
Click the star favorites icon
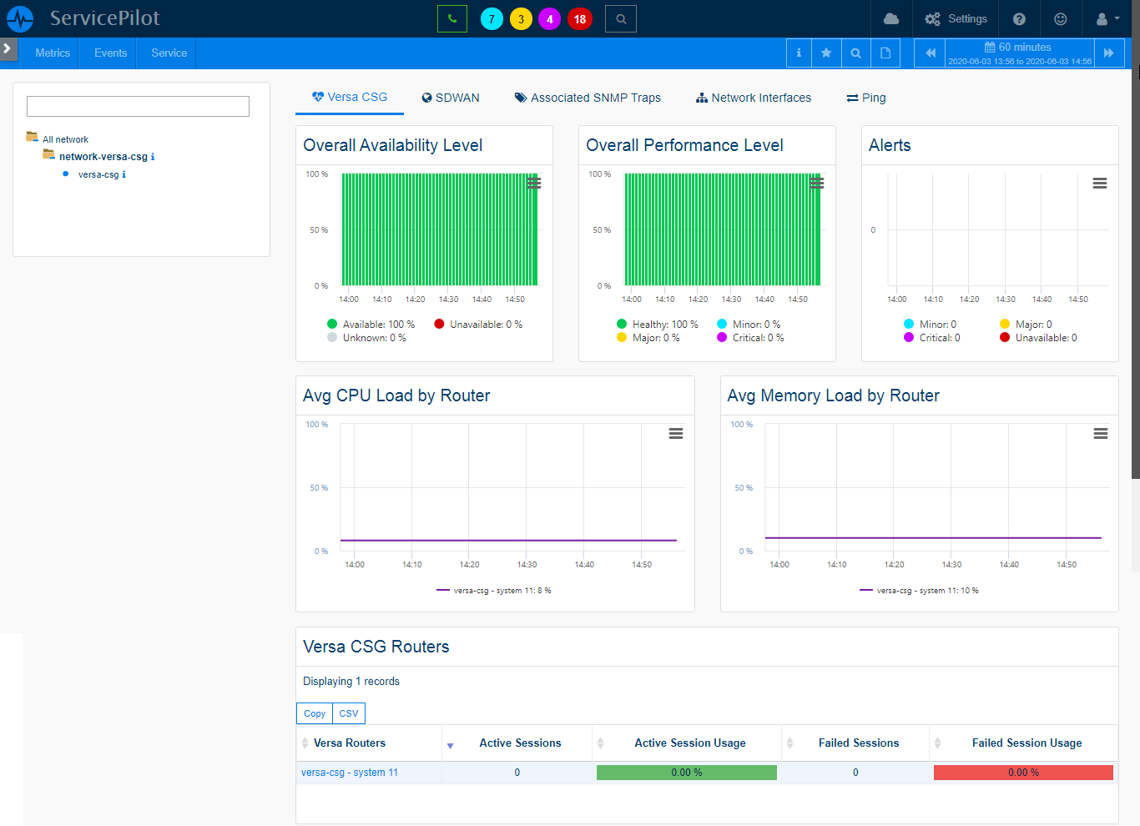pos(826,53)
